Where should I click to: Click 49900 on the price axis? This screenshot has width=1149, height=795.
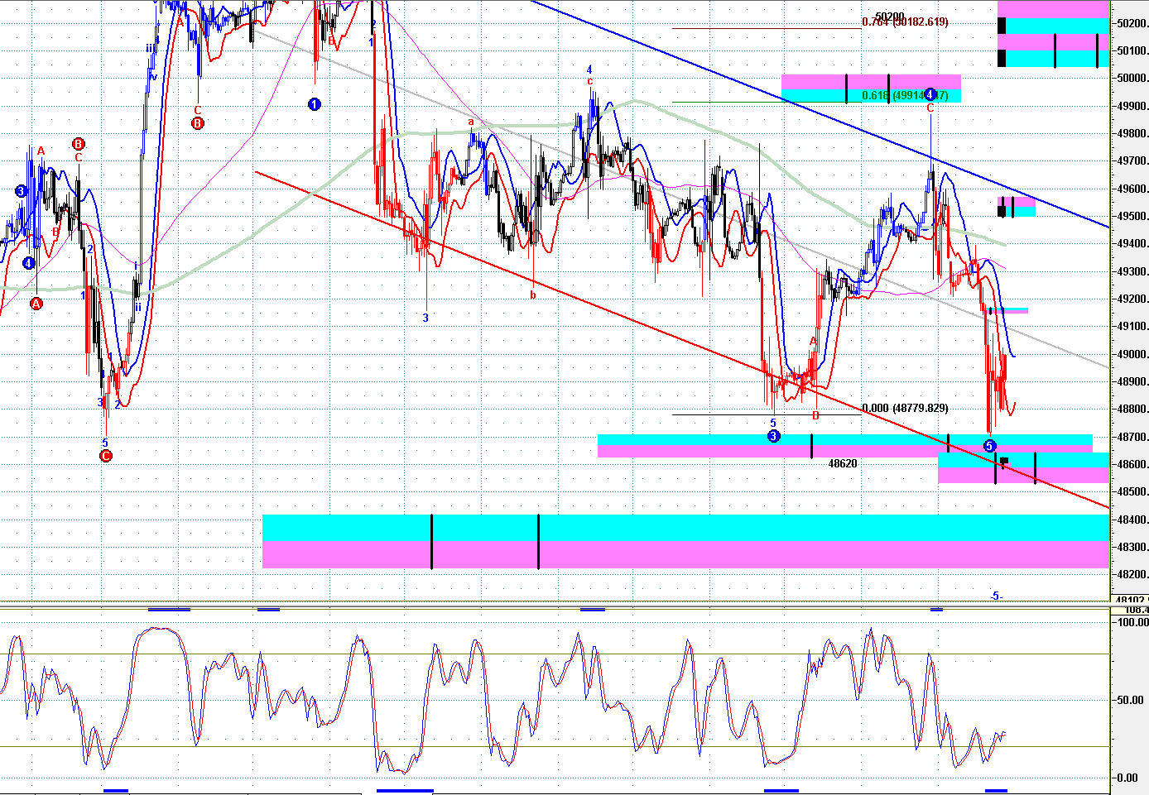point(1131,106)
